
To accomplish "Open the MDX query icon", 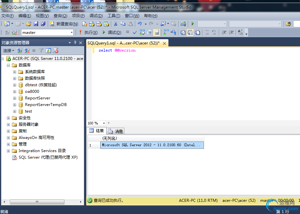I will click(x=92, y=24).
